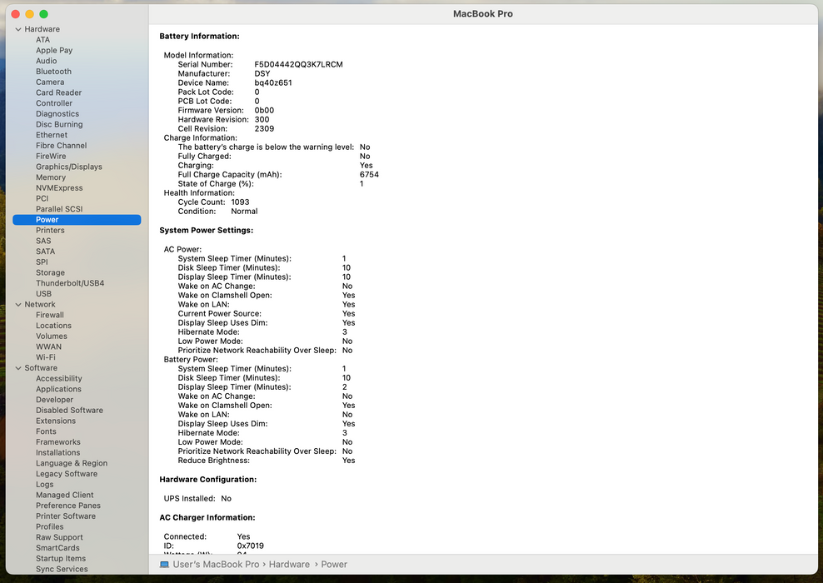
Task: Select Disabled Software in sidebar
Action: click(x=69, y=411)
